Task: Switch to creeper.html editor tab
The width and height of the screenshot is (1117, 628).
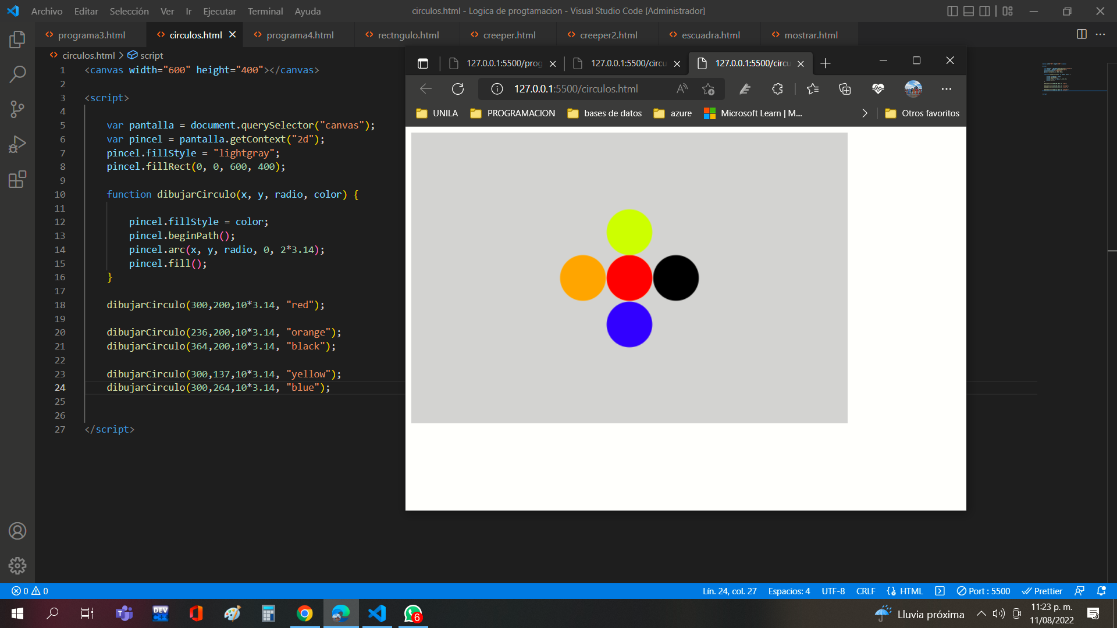Action: [508, 35]
